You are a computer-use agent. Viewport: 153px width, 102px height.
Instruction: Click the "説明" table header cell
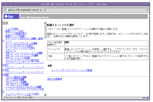[106, 43]
